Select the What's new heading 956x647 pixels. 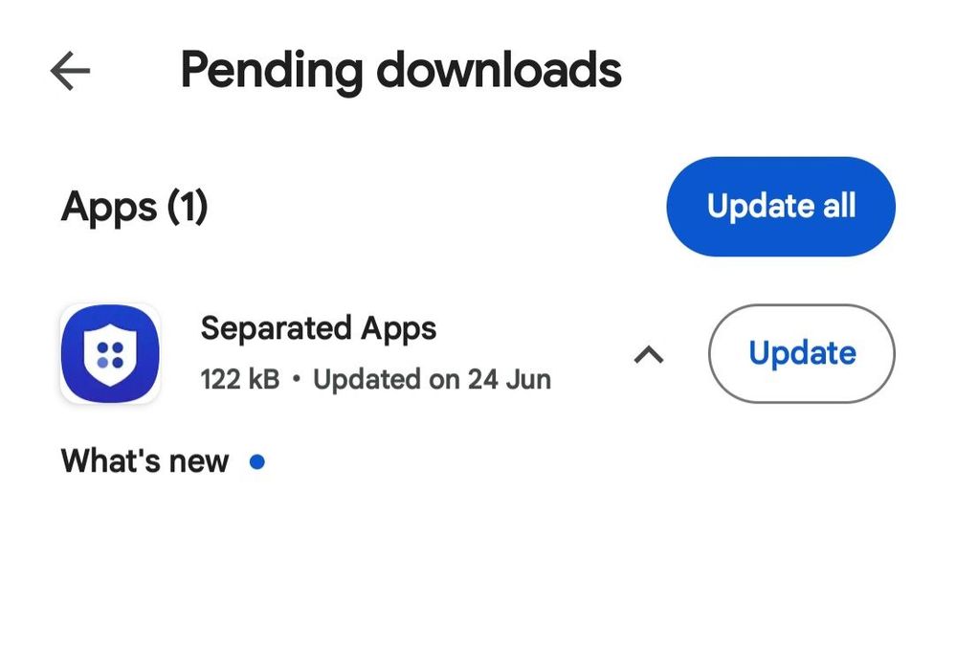(145, 461)
